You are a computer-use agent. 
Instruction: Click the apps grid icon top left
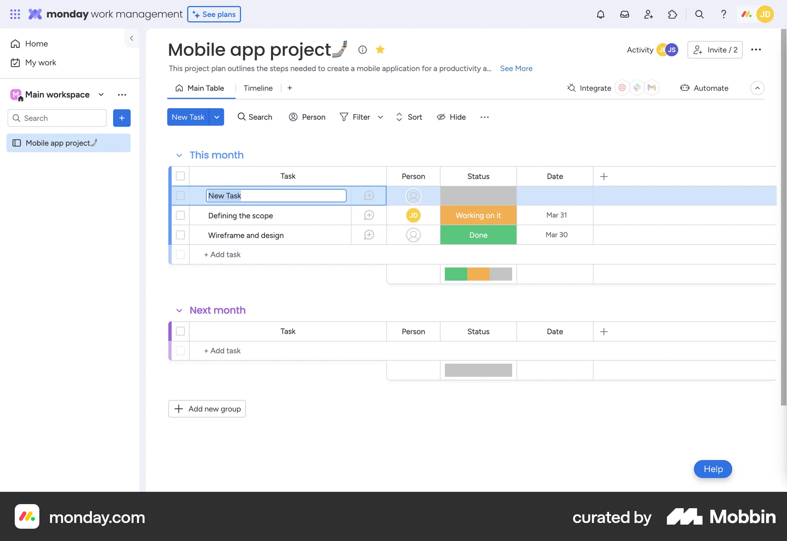click(x=15, y=14)
